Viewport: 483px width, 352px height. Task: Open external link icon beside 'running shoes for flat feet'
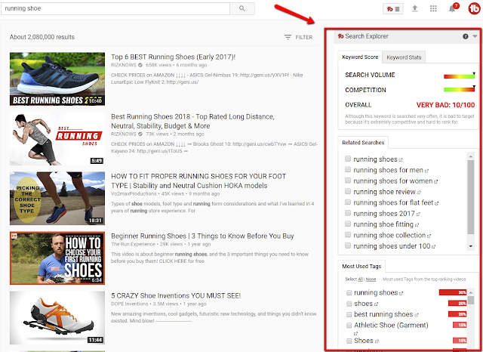436,203
